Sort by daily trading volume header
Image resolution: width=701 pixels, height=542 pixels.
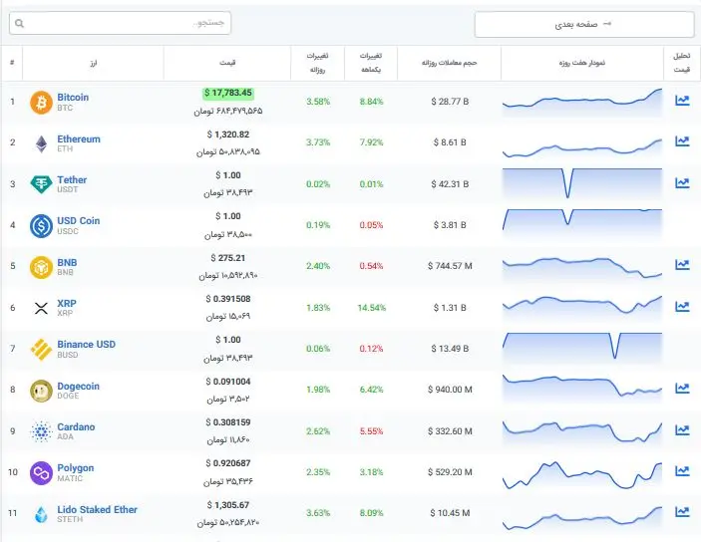click(x=449, y=63)
